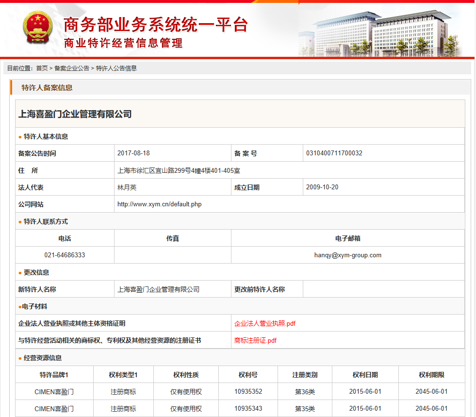Click the 权利类型1 column header

(x=123, y=375)
